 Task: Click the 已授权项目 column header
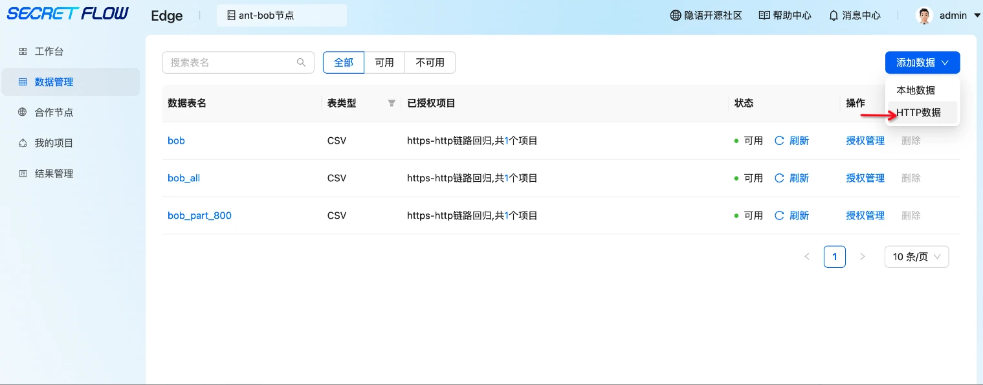coord(431,103)
